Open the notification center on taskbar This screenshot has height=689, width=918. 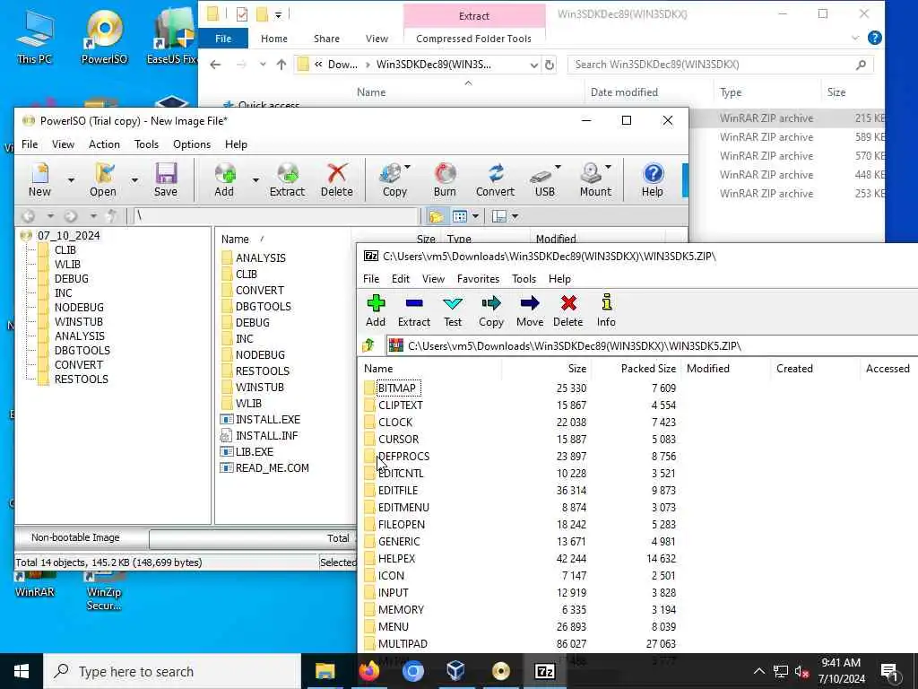pyautogui.click(x=890, y=671)
